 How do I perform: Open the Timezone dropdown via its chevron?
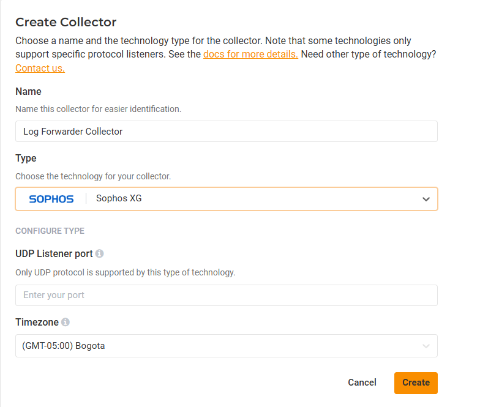(x=426, y=346)
